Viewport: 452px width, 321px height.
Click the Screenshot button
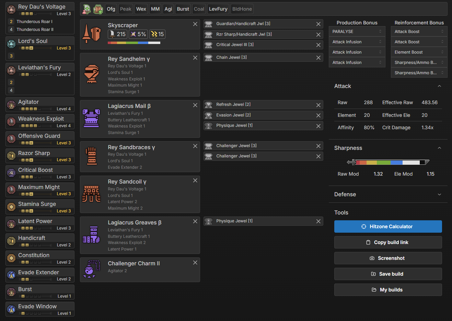tap(388, 258)
